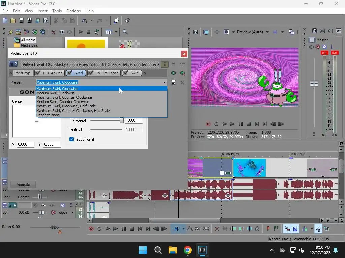Toggle the first Swirl effect checkbox

point(69,73)
